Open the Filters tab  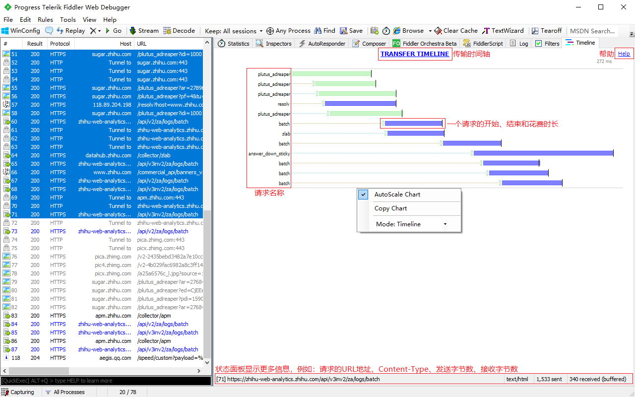(547, 44)
